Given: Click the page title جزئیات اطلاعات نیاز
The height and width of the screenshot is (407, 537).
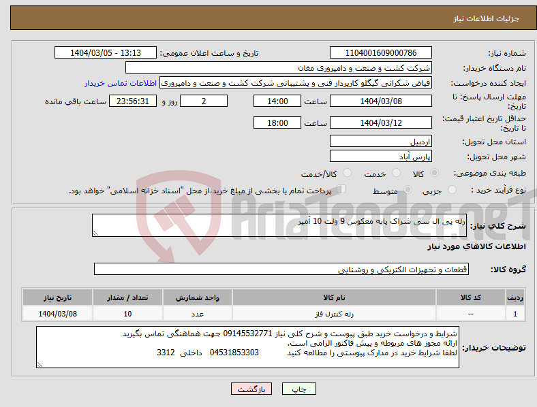Looking at the screenshot, I should point(487,18).
